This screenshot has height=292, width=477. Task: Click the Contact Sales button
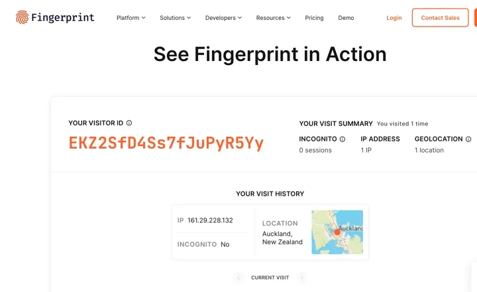pyautogui.click(x=440, y=18)
